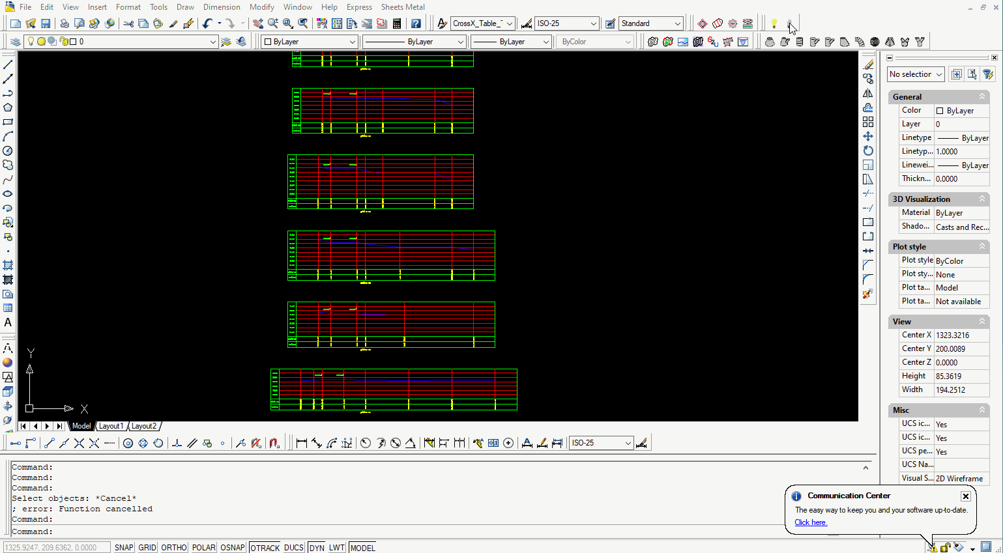Click the Center X value 1323.3216
Viewport: 1003px width, 553px height.
tap(961, 335)
